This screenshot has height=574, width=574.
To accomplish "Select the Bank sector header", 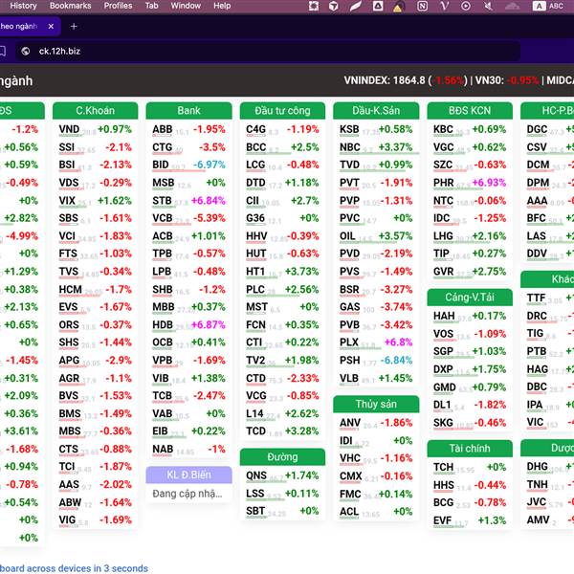I will pos(188,111).
